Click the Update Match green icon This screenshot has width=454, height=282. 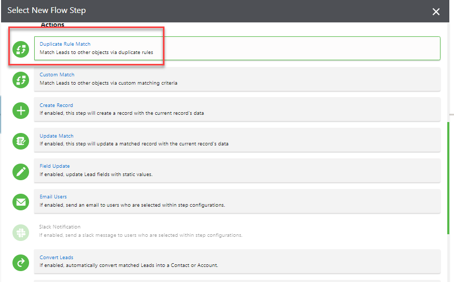click(21, 141)
